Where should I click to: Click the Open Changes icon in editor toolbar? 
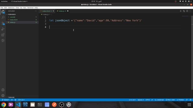[x=184, y=11]
